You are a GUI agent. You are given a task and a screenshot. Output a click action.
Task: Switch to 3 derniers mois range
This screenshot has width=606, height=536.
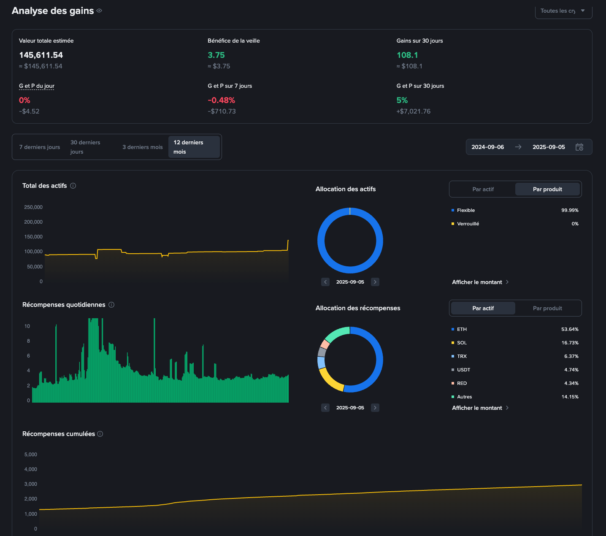tap(142, 147)
